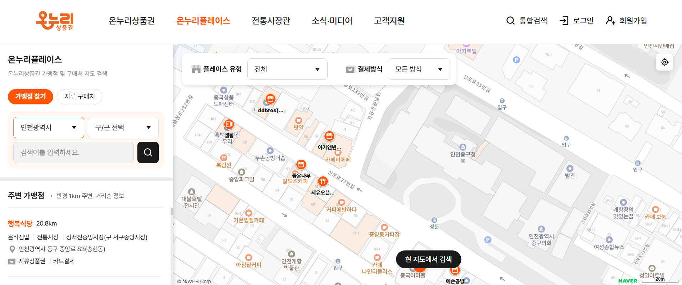Switch to 지류 구매처 toggle

[80, 97]
